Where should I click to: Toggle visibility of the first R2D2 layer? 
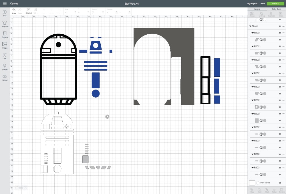coord(280,33)
